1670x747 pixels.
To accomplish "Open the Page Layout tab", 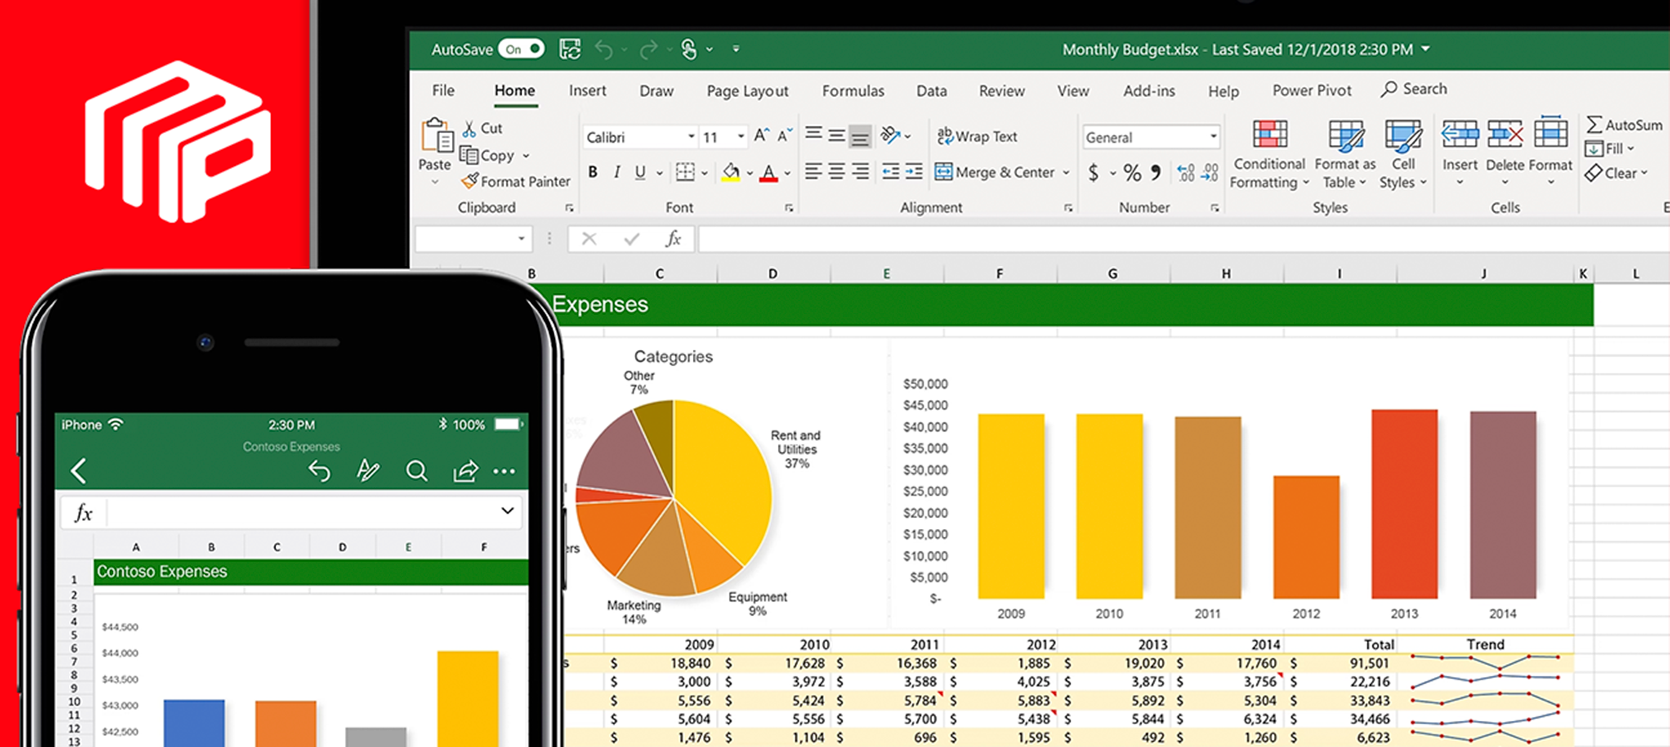I will click(747, 91).
